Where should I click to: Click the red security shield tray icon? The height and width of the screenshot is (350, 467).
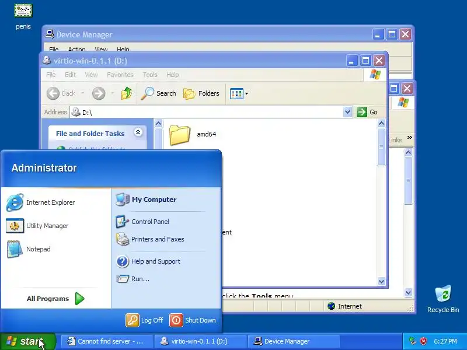[423, 341]
